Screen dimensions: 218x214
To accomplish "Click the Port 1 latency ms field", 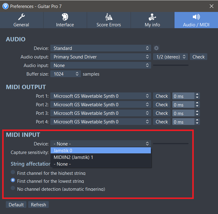I will pyautogui.click(x=183, y=96).
